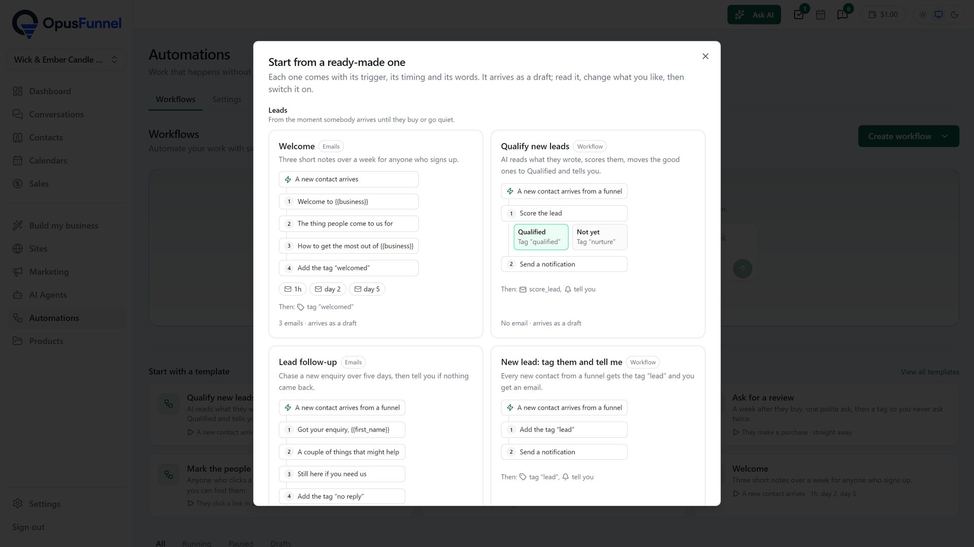
Task: Open Build my business wand icon
Action: (x=18, y=225)
